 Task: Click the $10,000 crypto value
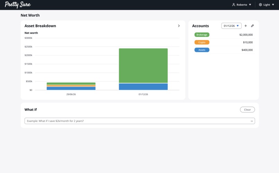tap(248, 42)
